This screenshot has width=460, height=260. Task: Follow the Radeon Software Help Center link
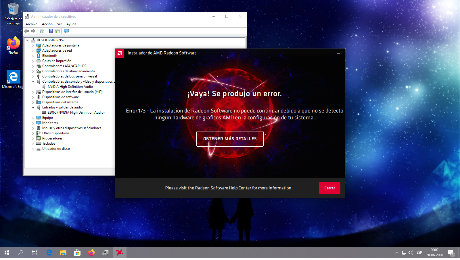(x=223, y=188)
